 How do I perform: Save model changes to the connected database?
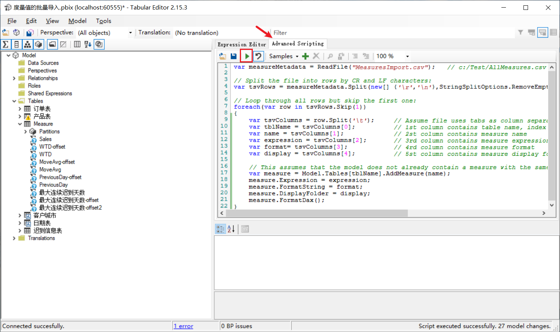click(30, 33)
